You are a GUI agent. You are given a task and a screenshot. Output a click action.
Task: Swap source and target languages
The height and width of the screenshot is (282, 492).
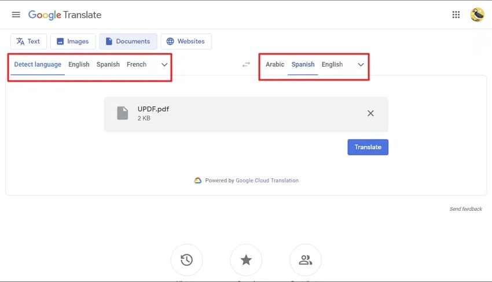tap(247, 64)
